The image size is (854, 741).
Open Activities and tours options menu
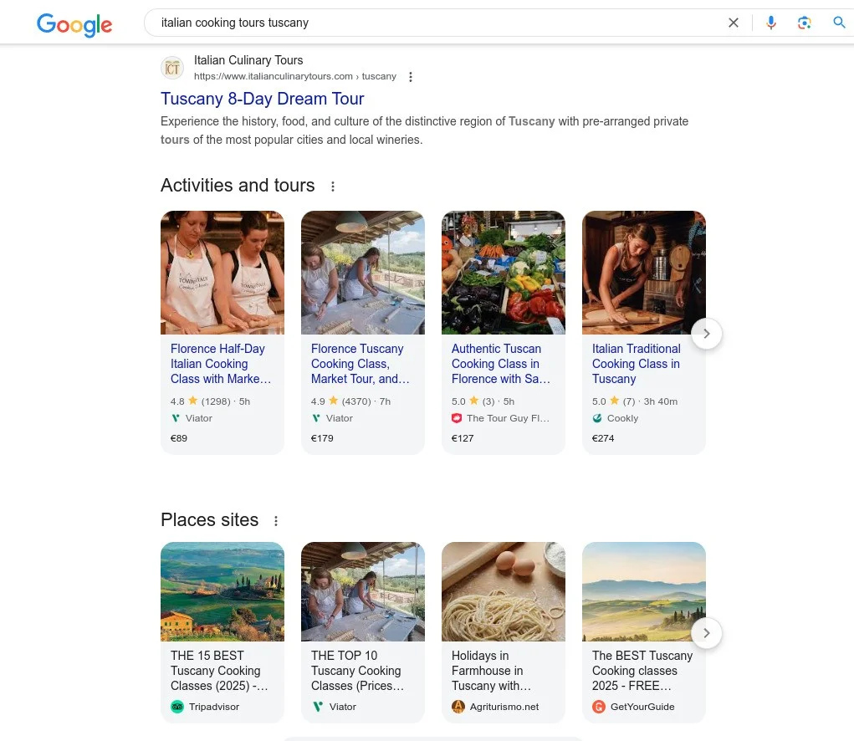[333, 187]
